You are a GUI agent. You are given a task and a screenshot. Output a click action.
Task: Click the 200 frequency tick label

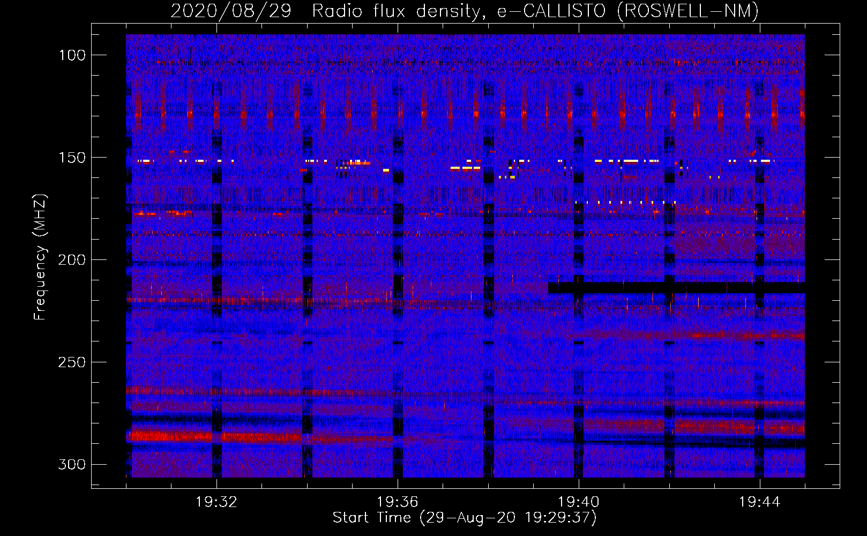pyautogui.click(x=71, y=260)
